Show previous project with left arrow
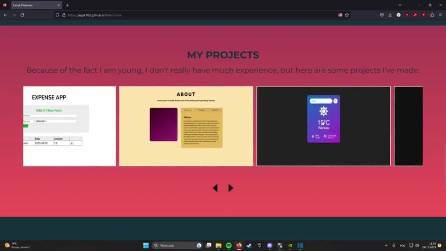This screenshot has width=446, height=251. [x=215, y=188]
